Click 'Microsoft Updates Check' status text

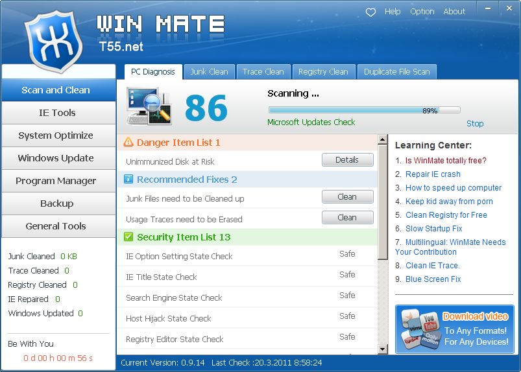coord(311,122)
